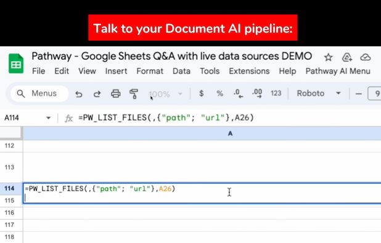Open the Tools menu
This screenshot has width=381, height=243.
pos(210,71)
